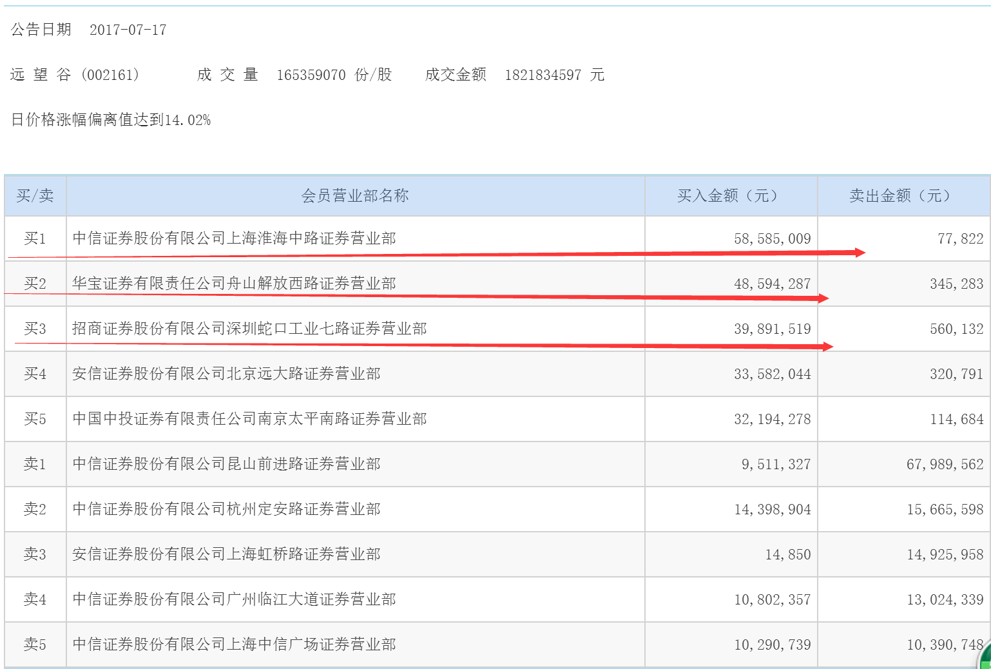Image resolution: width=991 pixels, height=669 pixels.
Task: Click the 卖出金额（元） column header
Action: 903,195
